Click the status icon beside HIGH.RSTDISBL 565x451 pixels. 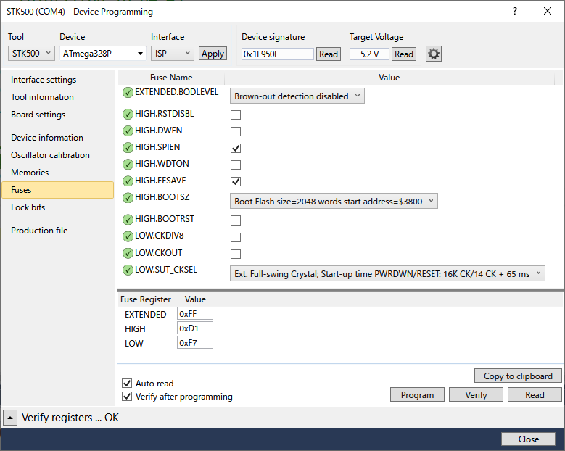pos(128,114)
